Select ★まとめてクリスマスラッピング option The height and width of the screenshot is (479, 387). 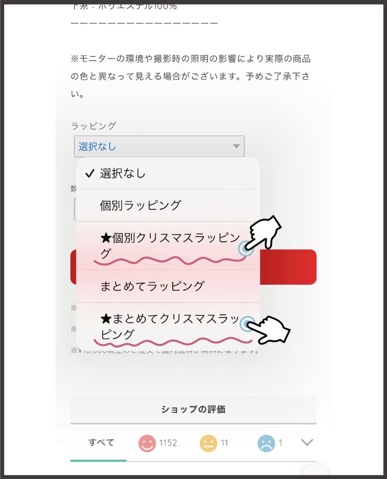168,327
